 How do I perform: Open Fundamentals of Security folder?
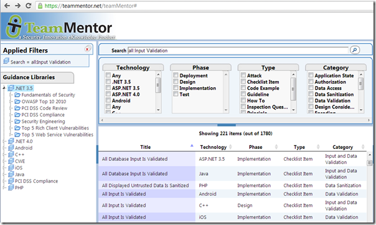[x=48, y=95]
